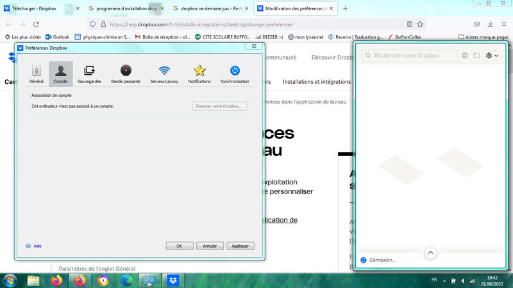Bookmark this page with the star icon
Viewport: 513px width, 288px height.
(420, 24)
